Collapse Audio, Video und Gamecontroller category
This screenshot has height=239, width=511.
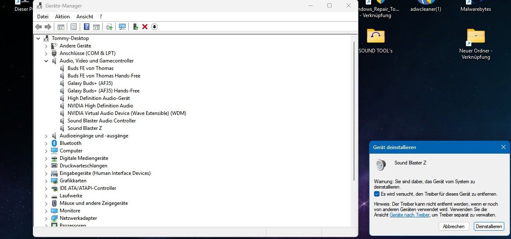point(46,61)
